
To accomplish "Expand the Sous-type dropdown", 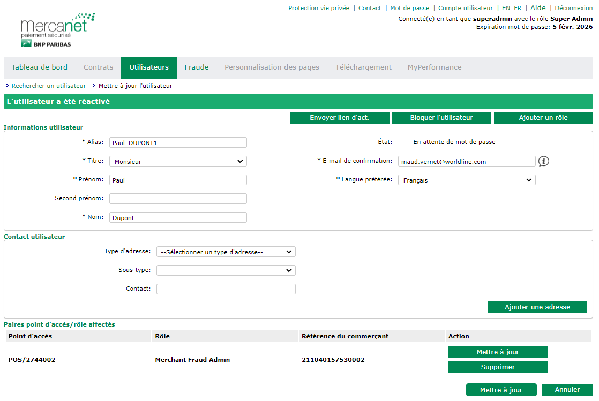I will (226, 270).
